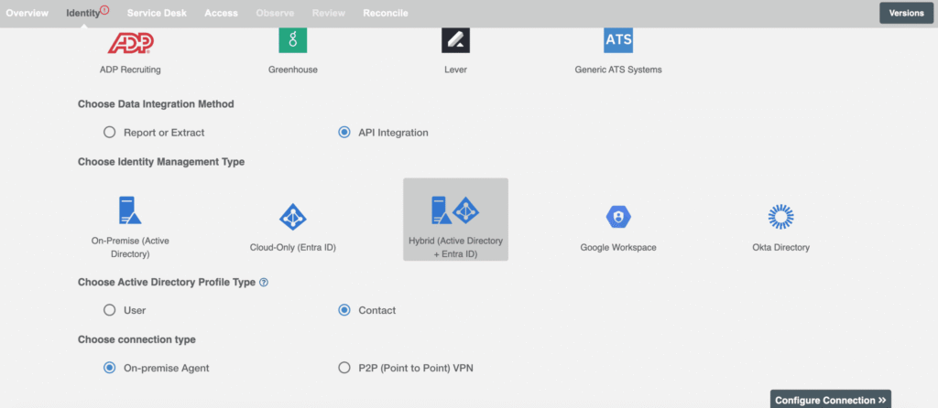This screenshot has height=408, width=938.
Task: Select the Okta Directory icon
Action: [780, 217]
